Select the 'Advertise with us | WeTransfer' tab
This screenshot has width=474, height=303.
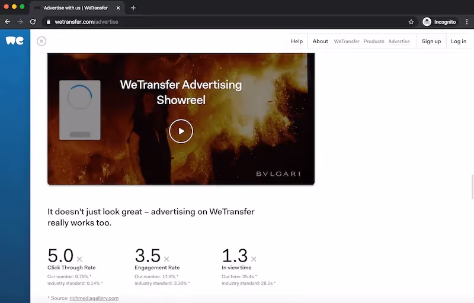[x=76, y=8]
